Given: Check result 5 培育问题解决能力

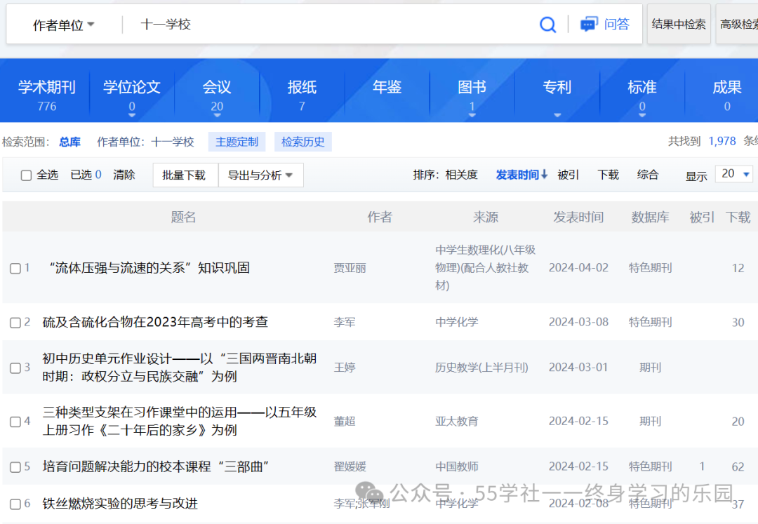Looking at the screenshot, I should [x=15, y=467].
